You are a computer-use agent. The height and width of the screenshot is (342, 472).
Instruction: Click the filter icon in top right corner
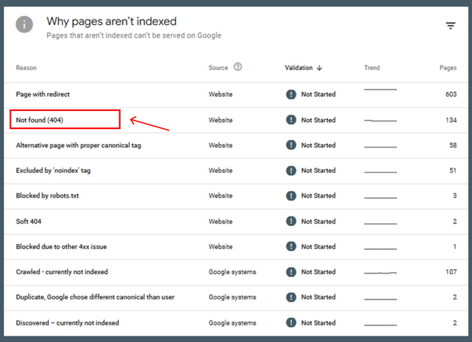[x=450, y=25]
